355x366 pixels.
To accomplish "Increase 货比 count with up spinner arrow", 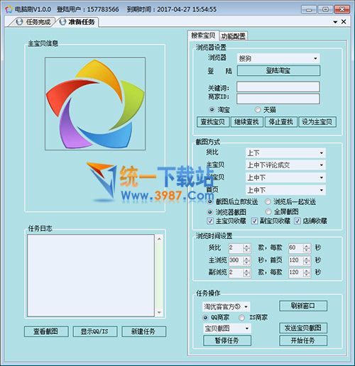I will click(x=246, y=246).
